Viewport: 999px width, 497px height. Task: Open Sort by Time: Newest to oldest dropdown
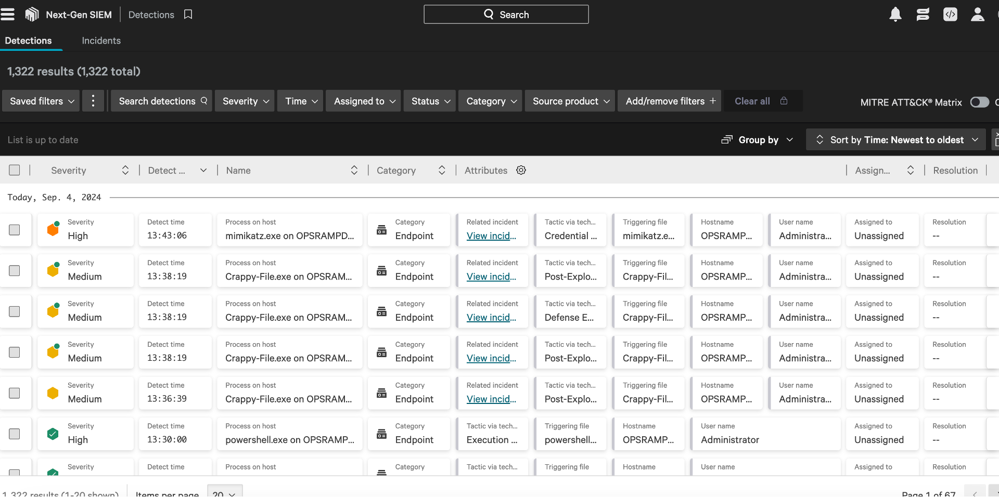coord(895,140)
